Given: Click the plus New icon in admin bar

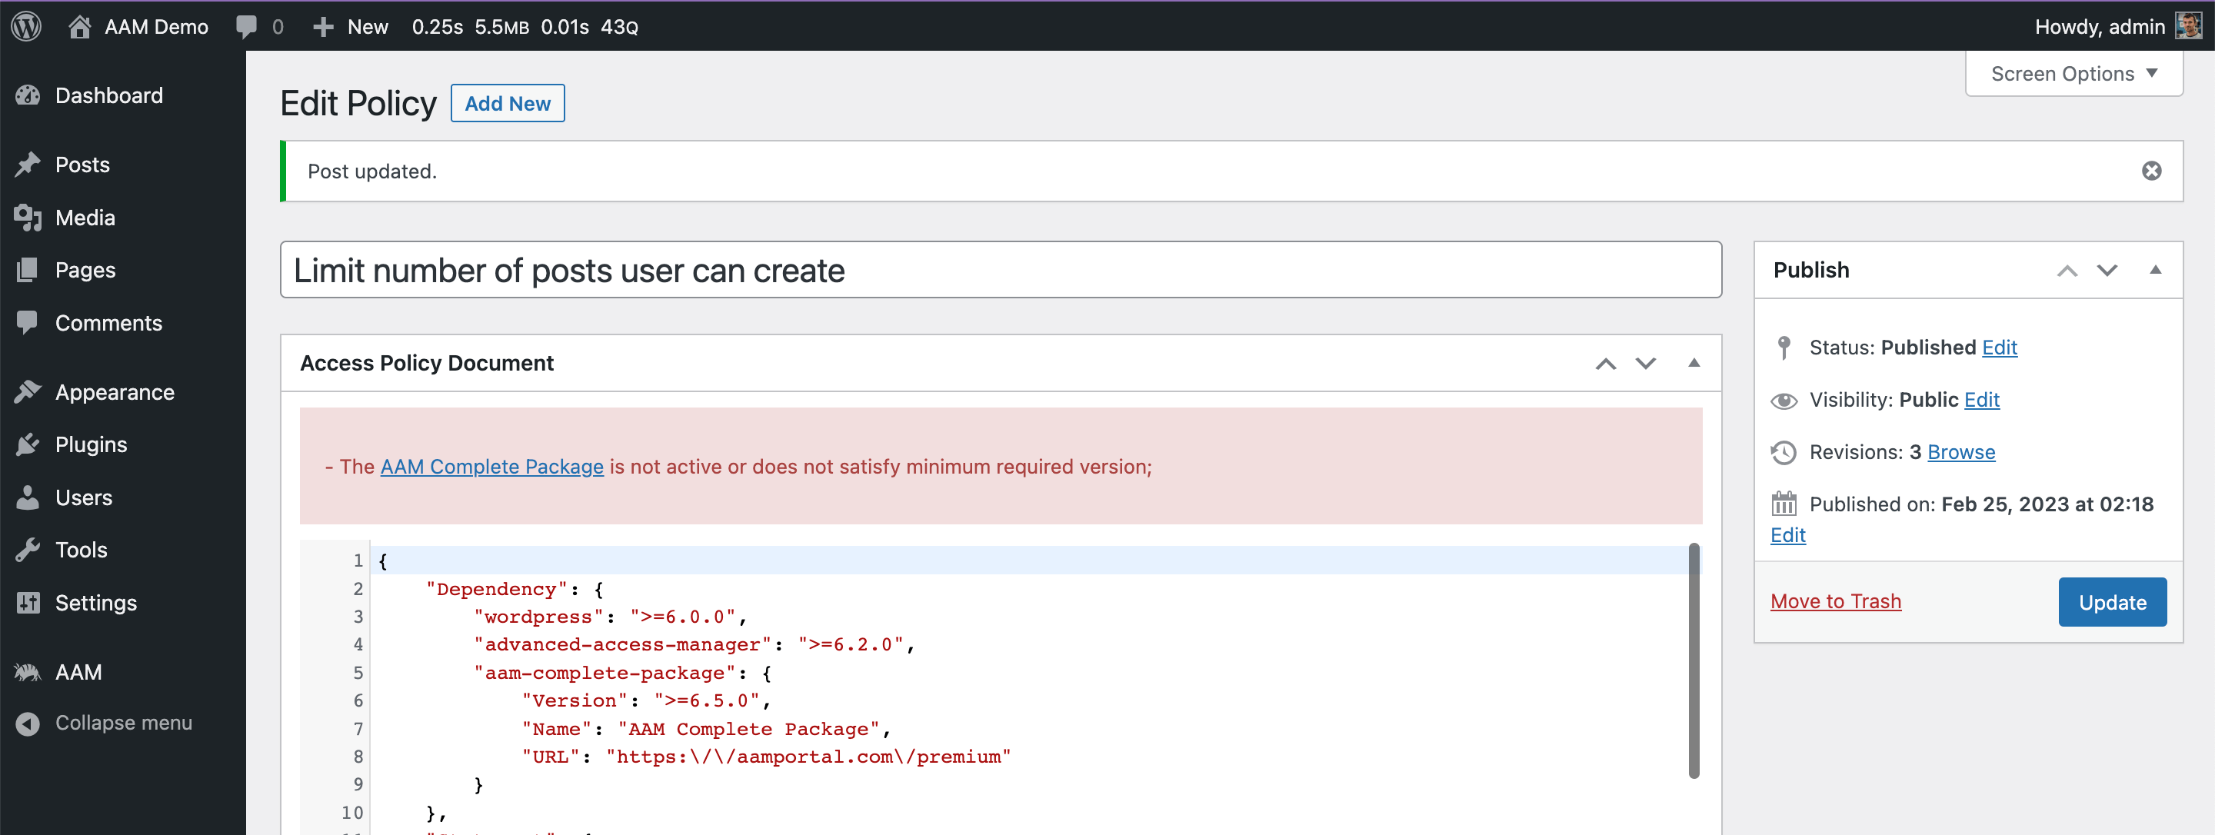Looking at the screenshot, I should tap(322, 28).
